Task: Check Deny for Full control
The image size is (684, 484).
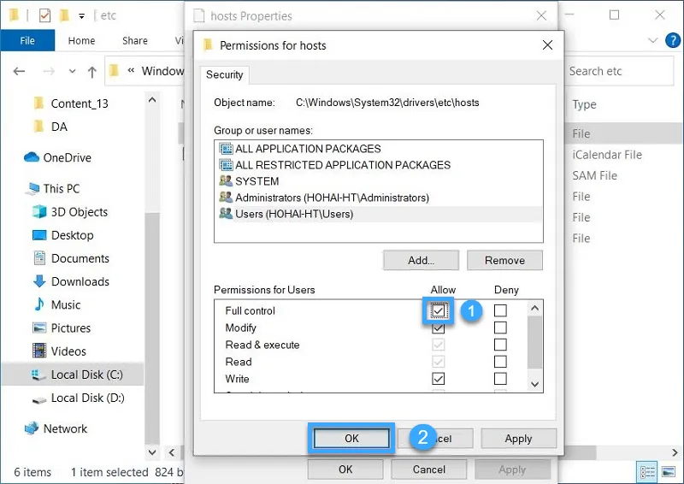Action: click(x=500, y=310)
